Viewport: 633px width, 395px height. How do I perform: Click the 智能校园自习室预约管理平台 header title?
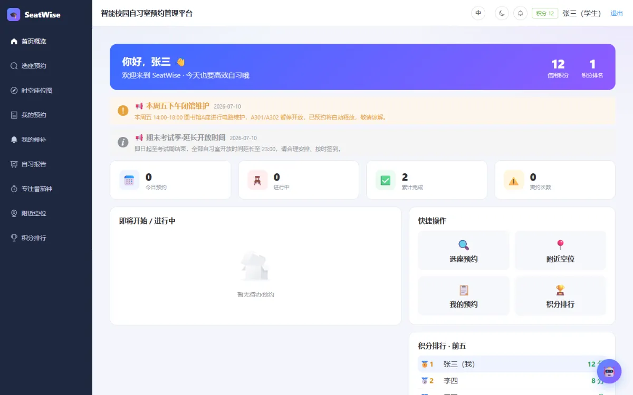[147, 13]
